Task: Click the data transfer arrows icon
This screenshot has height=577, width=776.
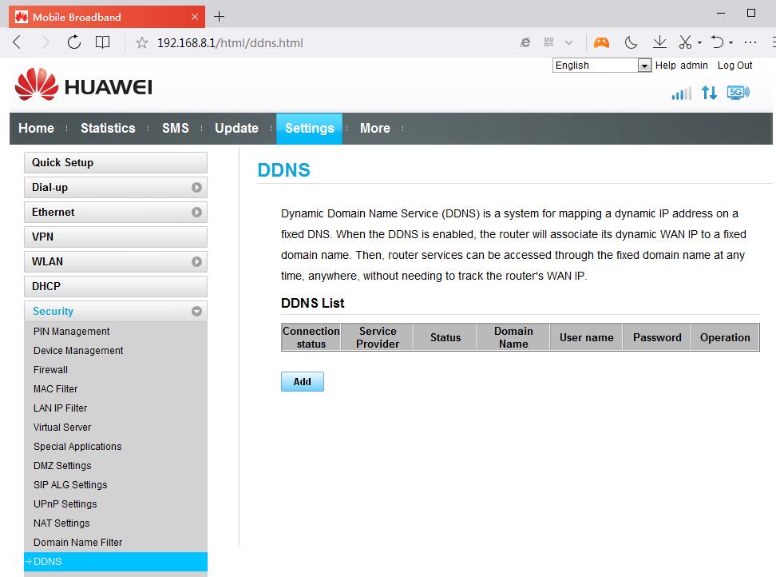Action: click(x=709, y=93)
